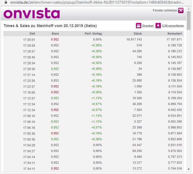Select the 17:04:14 time cell
Viewport: 193px width, 174px height.
pos(29,157)
